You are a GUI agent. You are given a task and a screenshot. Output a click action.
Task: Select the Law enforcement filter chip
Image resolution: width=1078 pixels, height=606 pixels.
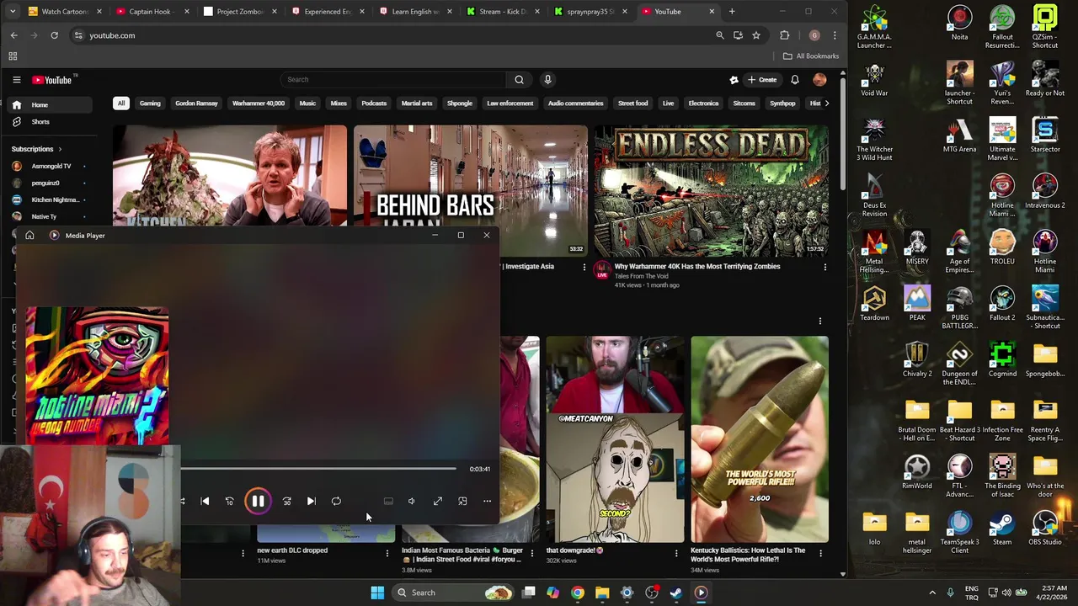point(510,104)
